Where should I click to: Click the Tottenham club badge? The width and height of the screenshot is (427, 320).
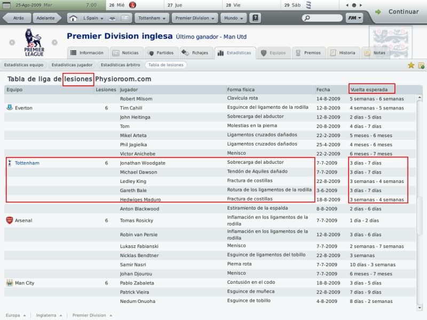click(10, 163)
